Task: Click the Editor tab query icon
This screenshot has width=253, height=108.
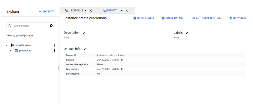Action: tap(67, 10)
